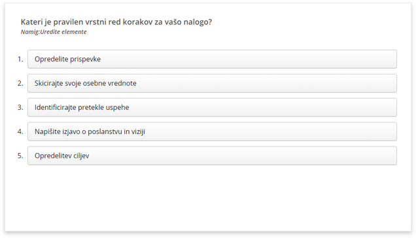The height and width of the screenshot is (238, 416).
Task: Click the number 1. label
Action: click(x=20, y=59)
